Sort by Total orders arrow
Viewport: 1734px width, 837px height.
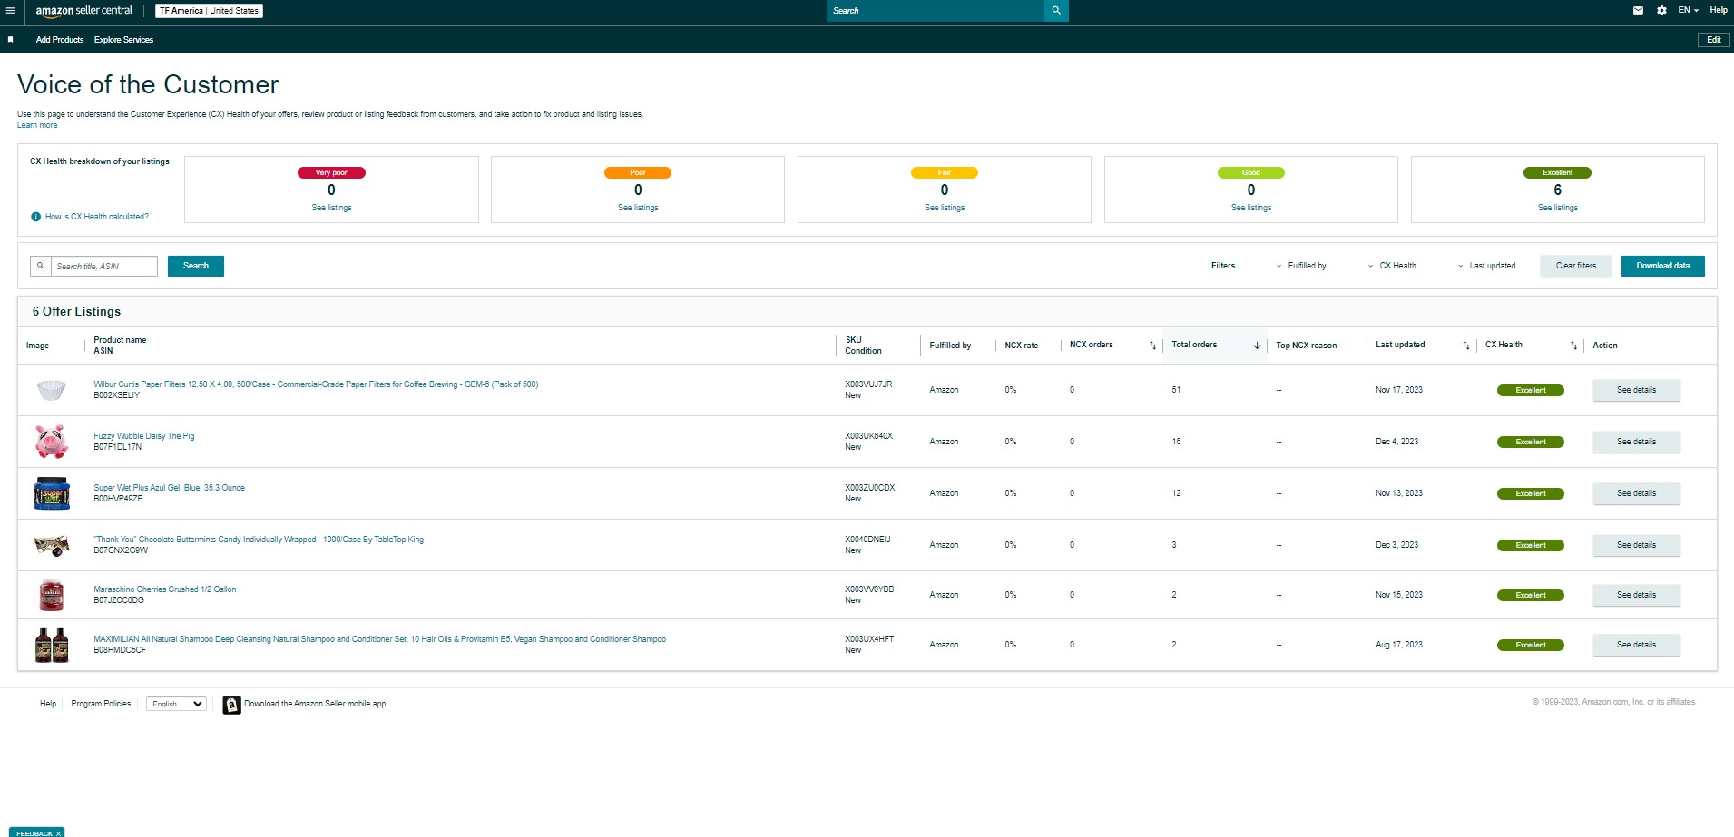1257,346
